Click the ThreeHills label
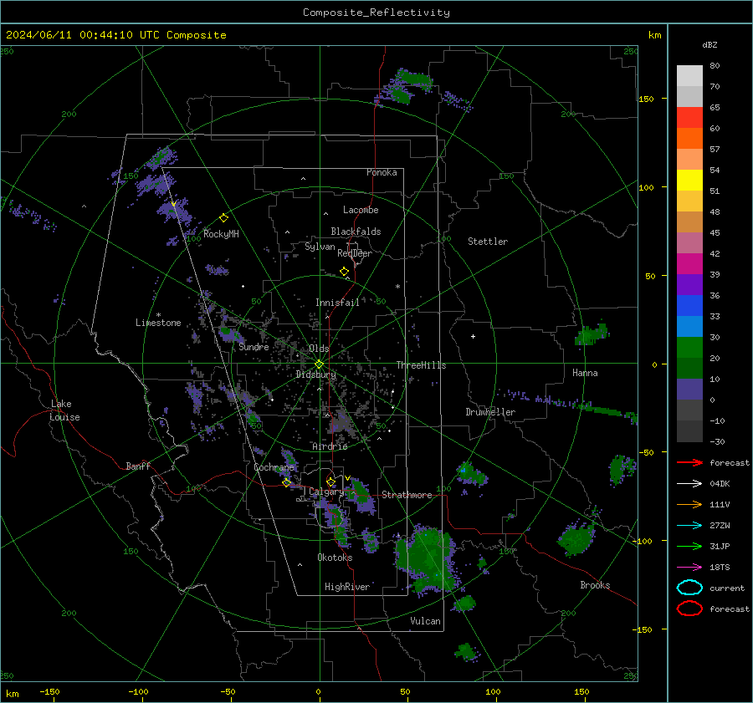This screenshot has width=753, height=703. pyautogui.click(x=421, y=365)
